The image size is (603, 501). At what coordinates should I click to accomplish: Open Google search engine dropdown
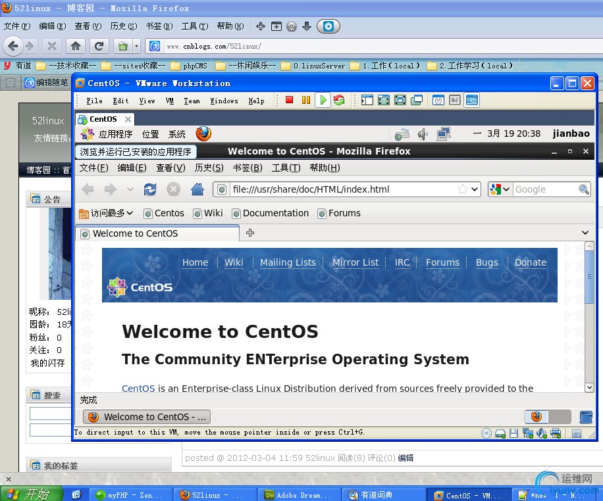click(500, 189)
